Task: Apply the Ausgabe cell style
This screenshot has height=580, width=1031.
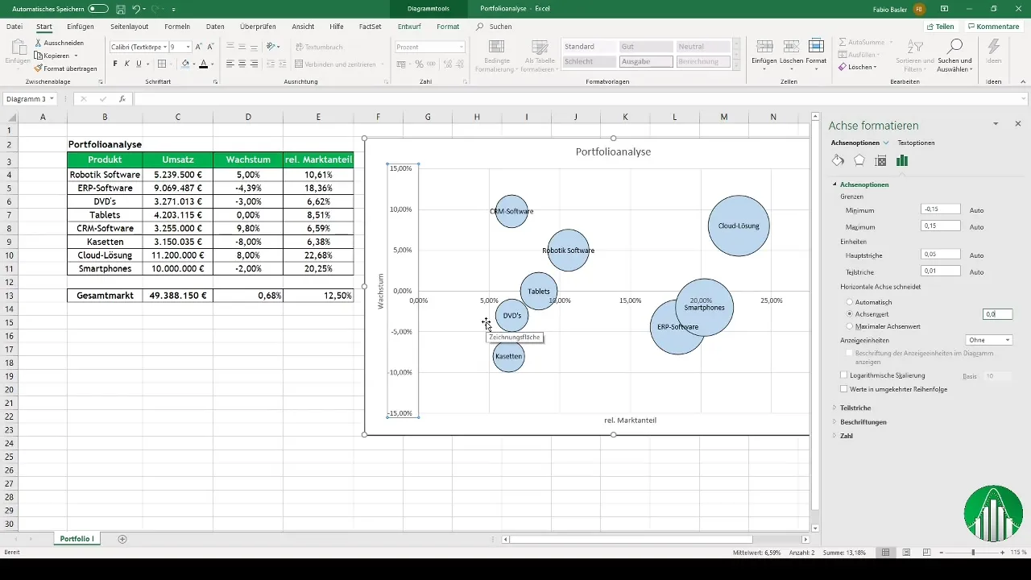Action: coord(645,61)
